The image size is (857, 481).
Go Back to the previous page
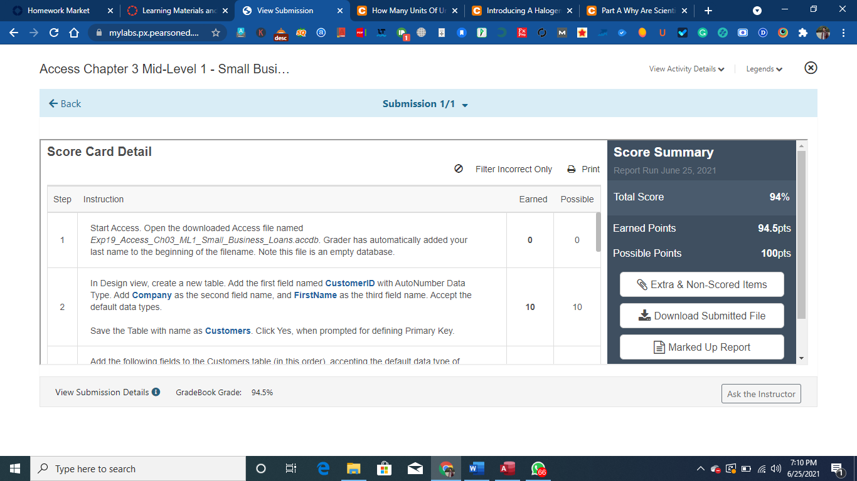[x=65, y=104]
